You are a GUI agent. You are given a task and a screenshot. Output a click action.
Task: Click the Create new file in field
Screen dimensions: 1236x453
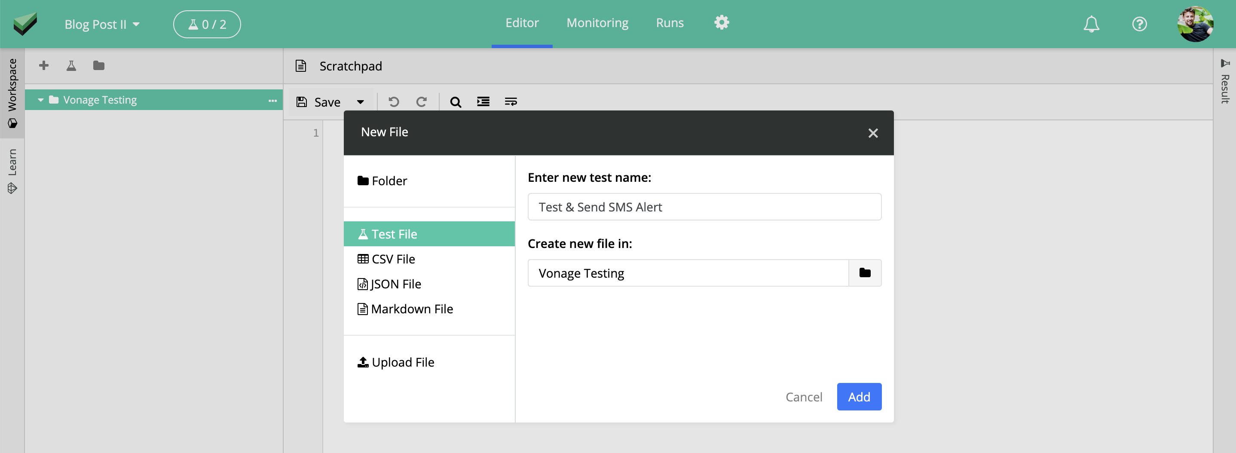point(688,273)
